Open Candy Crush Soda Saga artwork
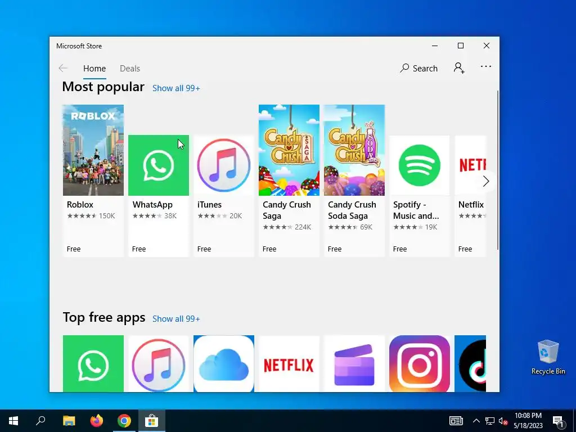The image size is (576, 432). 354,150
